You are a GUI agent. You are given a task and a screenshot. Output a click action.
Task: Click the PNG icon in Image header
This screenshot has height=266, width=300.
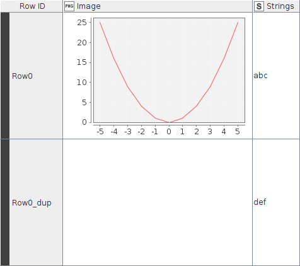(x=69, y=6)
